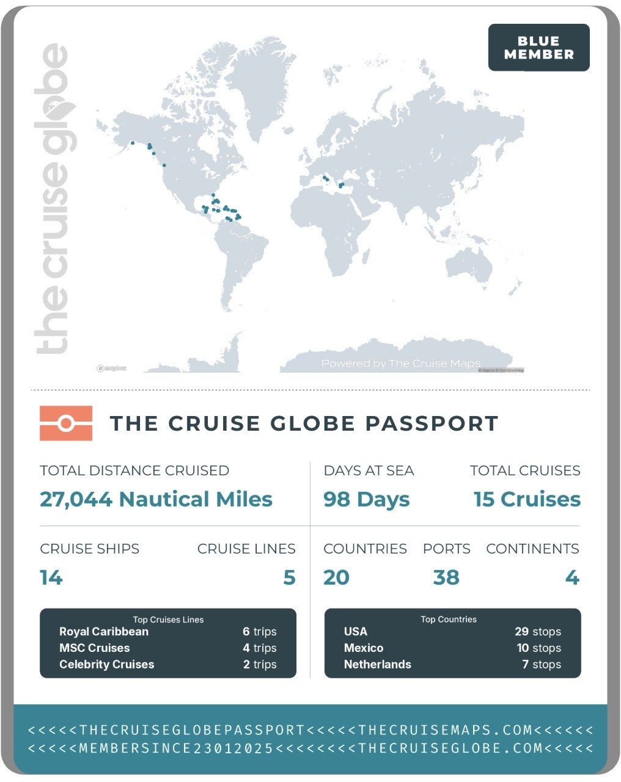Click the Netherlands 7 stops row

coord(452,665)
